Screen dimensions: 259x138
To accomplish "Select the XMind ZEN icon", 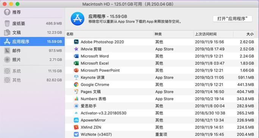I will pos(76,127).
